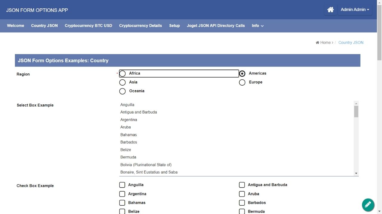Select the Asia region radio button
The image size is (382, 214).
point(122,82)
